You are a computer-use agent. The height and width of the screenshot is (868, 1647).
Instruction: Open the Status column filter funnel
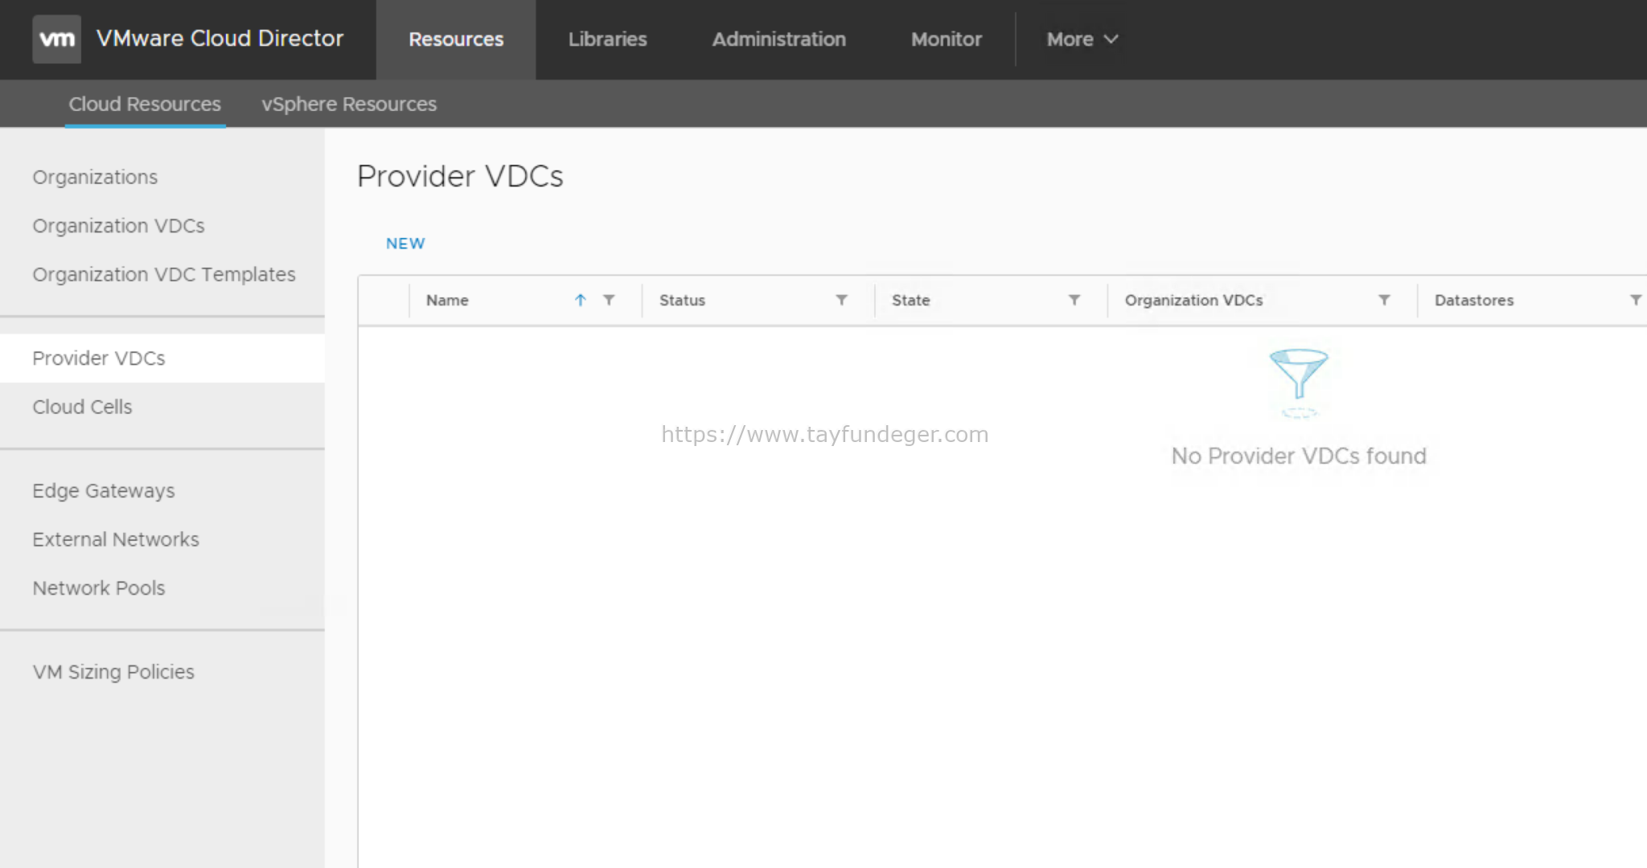tap(841, 300)
